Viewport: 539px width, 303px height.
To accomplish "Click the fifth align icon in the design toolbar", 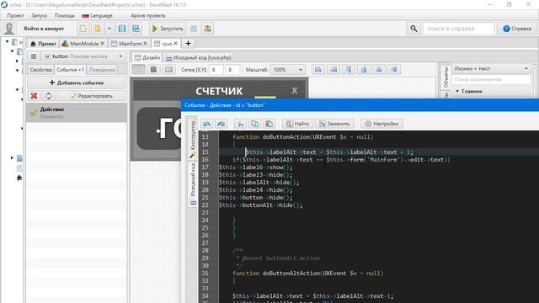I will click(x=379, y=70).
